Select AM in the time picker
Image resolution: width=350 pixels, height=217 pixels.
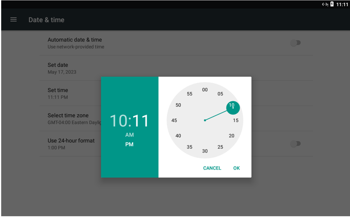point(130,135)
